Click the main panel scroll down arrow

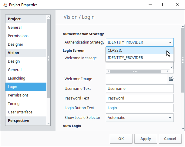tap(183, 129)
